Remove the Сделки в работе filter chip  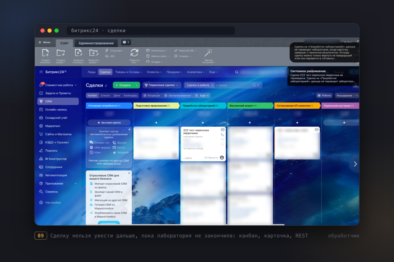212,85
